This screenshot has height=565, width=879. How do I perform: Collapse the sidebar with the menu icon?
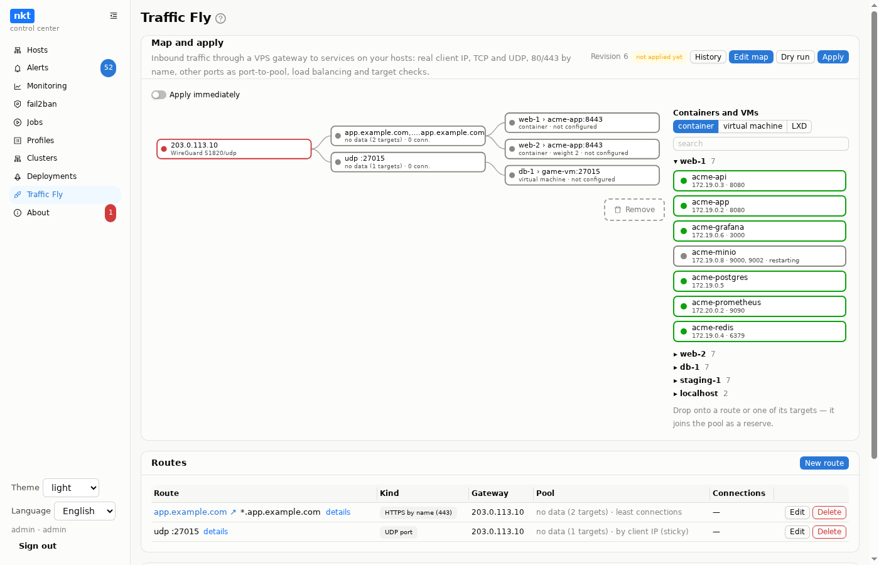point(114,16)
